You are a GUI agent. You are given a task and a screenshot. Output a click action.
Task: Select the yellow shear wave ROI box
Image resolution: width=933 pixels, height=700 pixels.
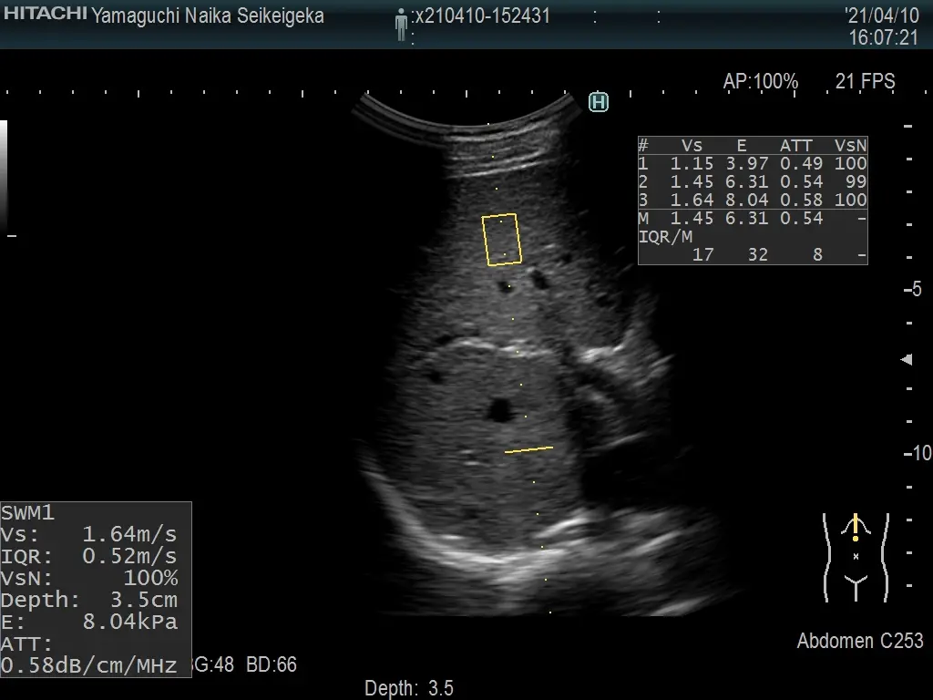pos(502,240)
